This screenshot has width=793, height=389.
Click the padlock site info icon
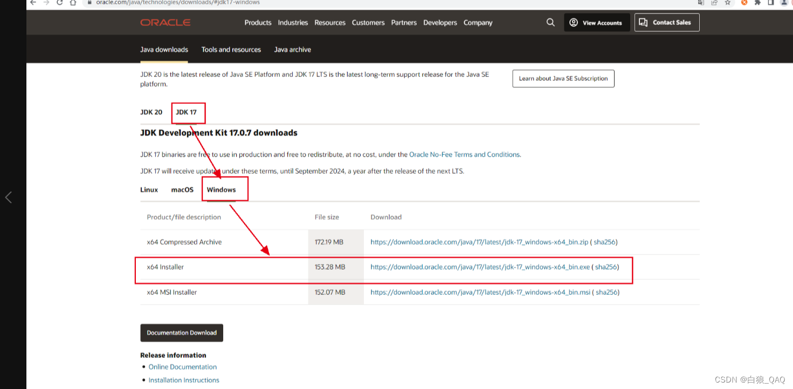click(89, 2)
